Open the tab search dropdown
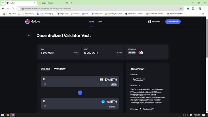This screenshot has height=117, width=208. pyautogui.click(x=3, y=3)
